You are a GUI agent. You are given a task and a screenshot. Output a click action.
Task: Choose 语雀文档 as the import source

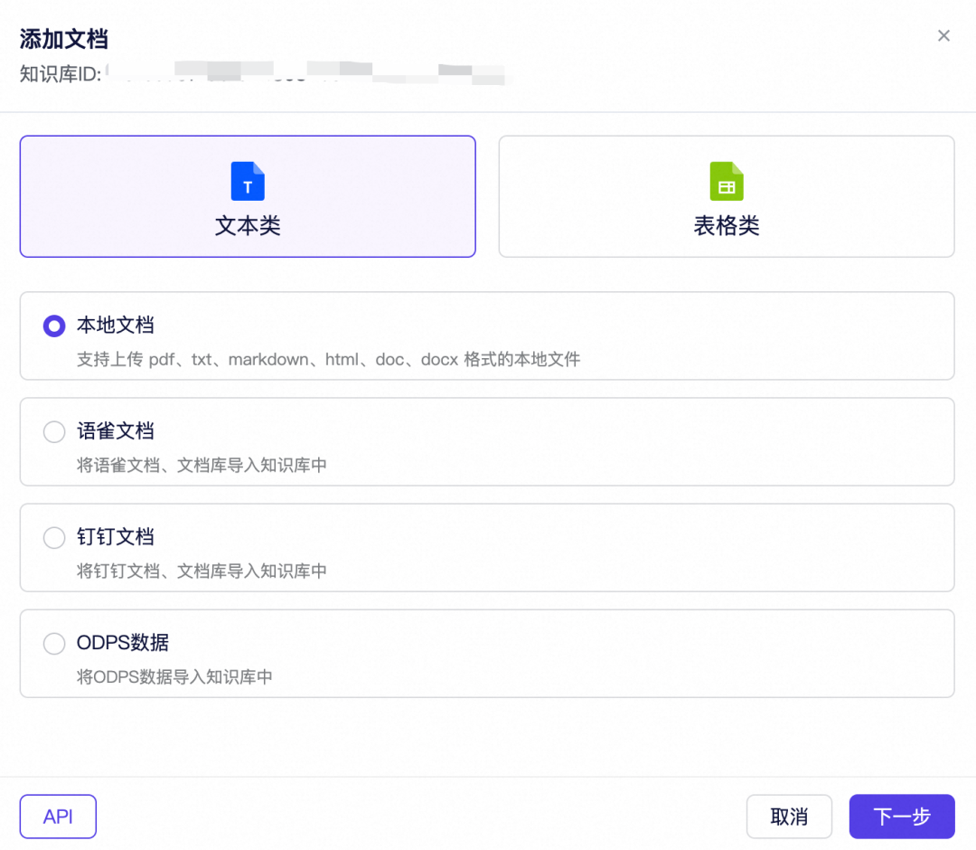[x=53, y=431]
